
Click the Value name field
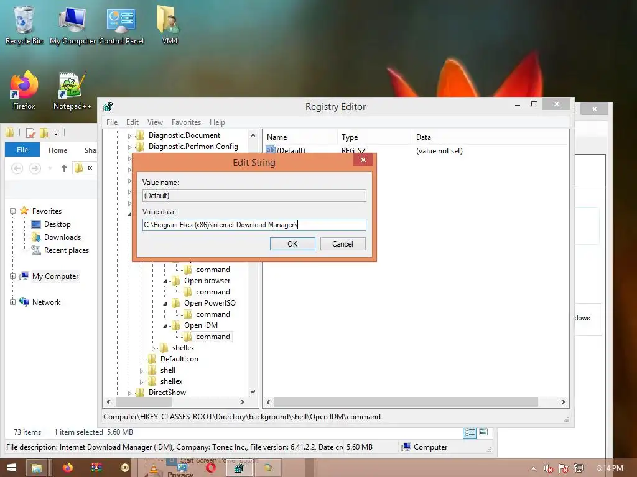[254, 196]
